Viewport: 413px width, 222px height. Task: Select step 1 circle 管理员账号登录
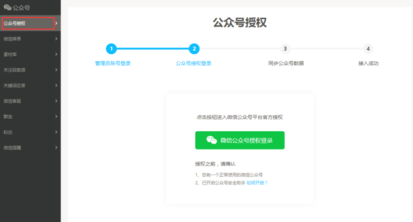pos(112,49)
